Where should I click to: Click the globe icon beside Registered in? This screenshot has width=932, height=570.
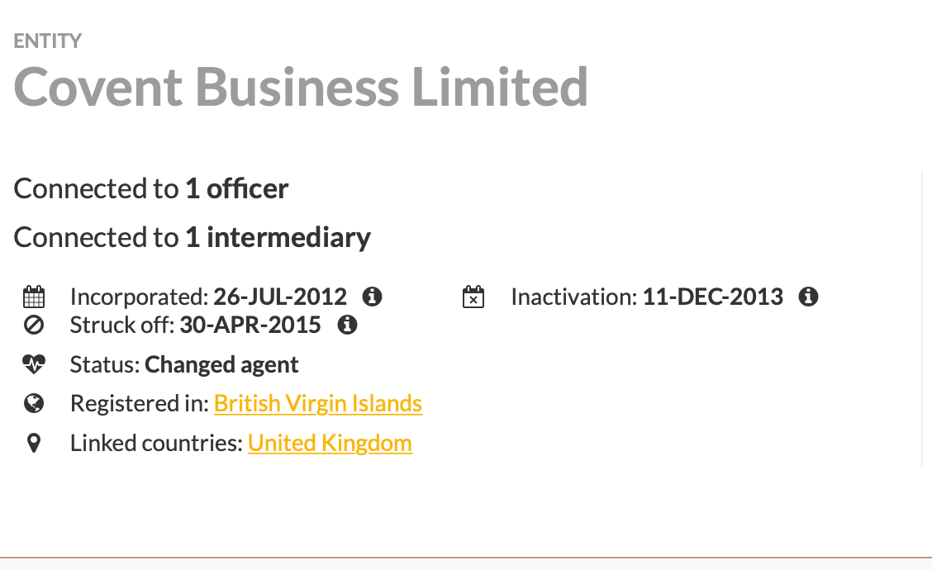click(x=34, y=403)
